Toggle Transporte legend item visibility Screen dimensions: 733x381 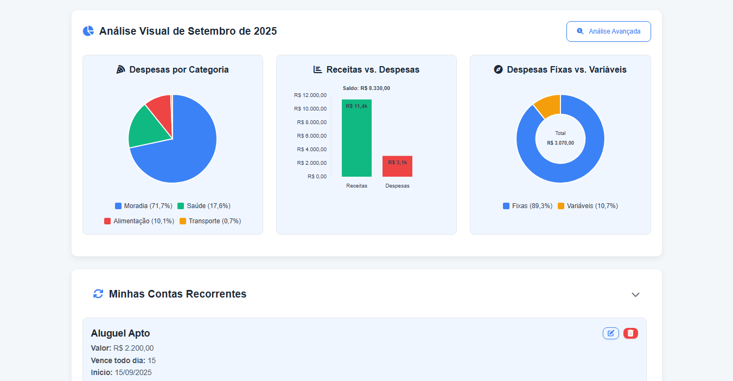210,221
